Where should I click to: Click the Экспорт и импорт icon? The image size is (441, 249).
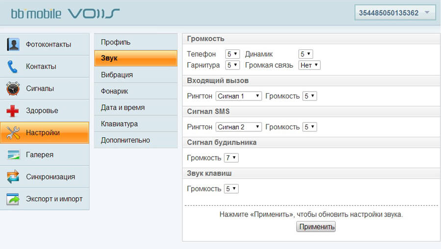tap(13, 199)
